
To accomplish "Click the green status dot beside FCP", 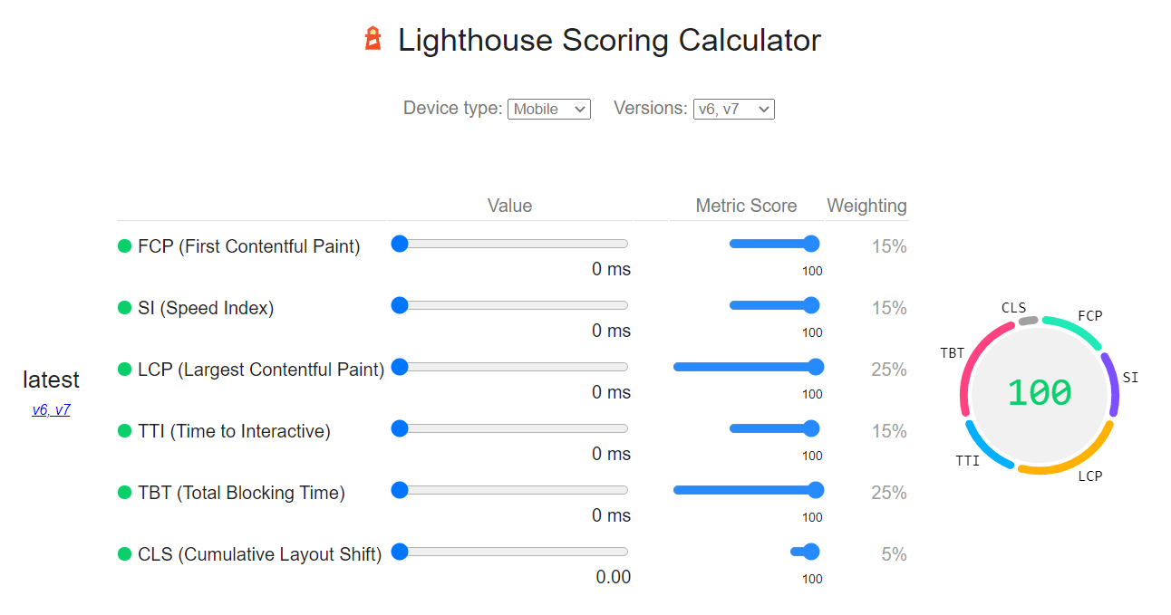I will (x=124, y=245).
